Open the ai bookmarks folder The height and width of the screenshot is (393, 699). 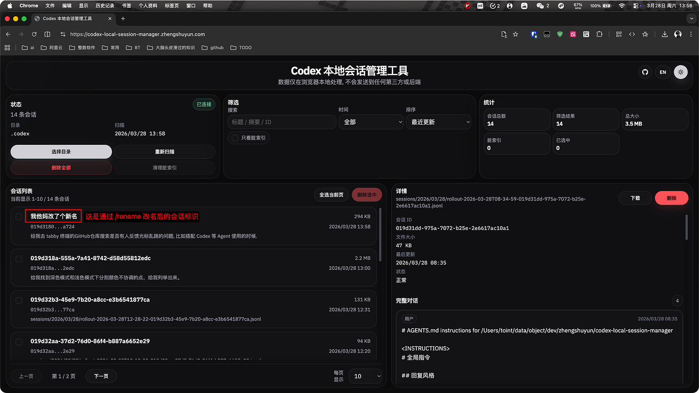point(28,48)
